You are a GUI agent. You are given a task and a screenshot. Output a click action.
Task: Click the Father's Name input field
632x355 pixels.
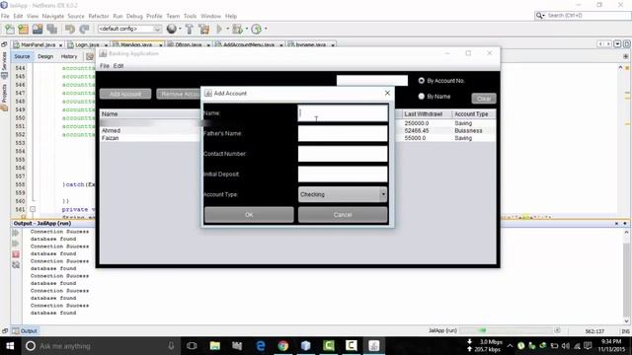343,133
